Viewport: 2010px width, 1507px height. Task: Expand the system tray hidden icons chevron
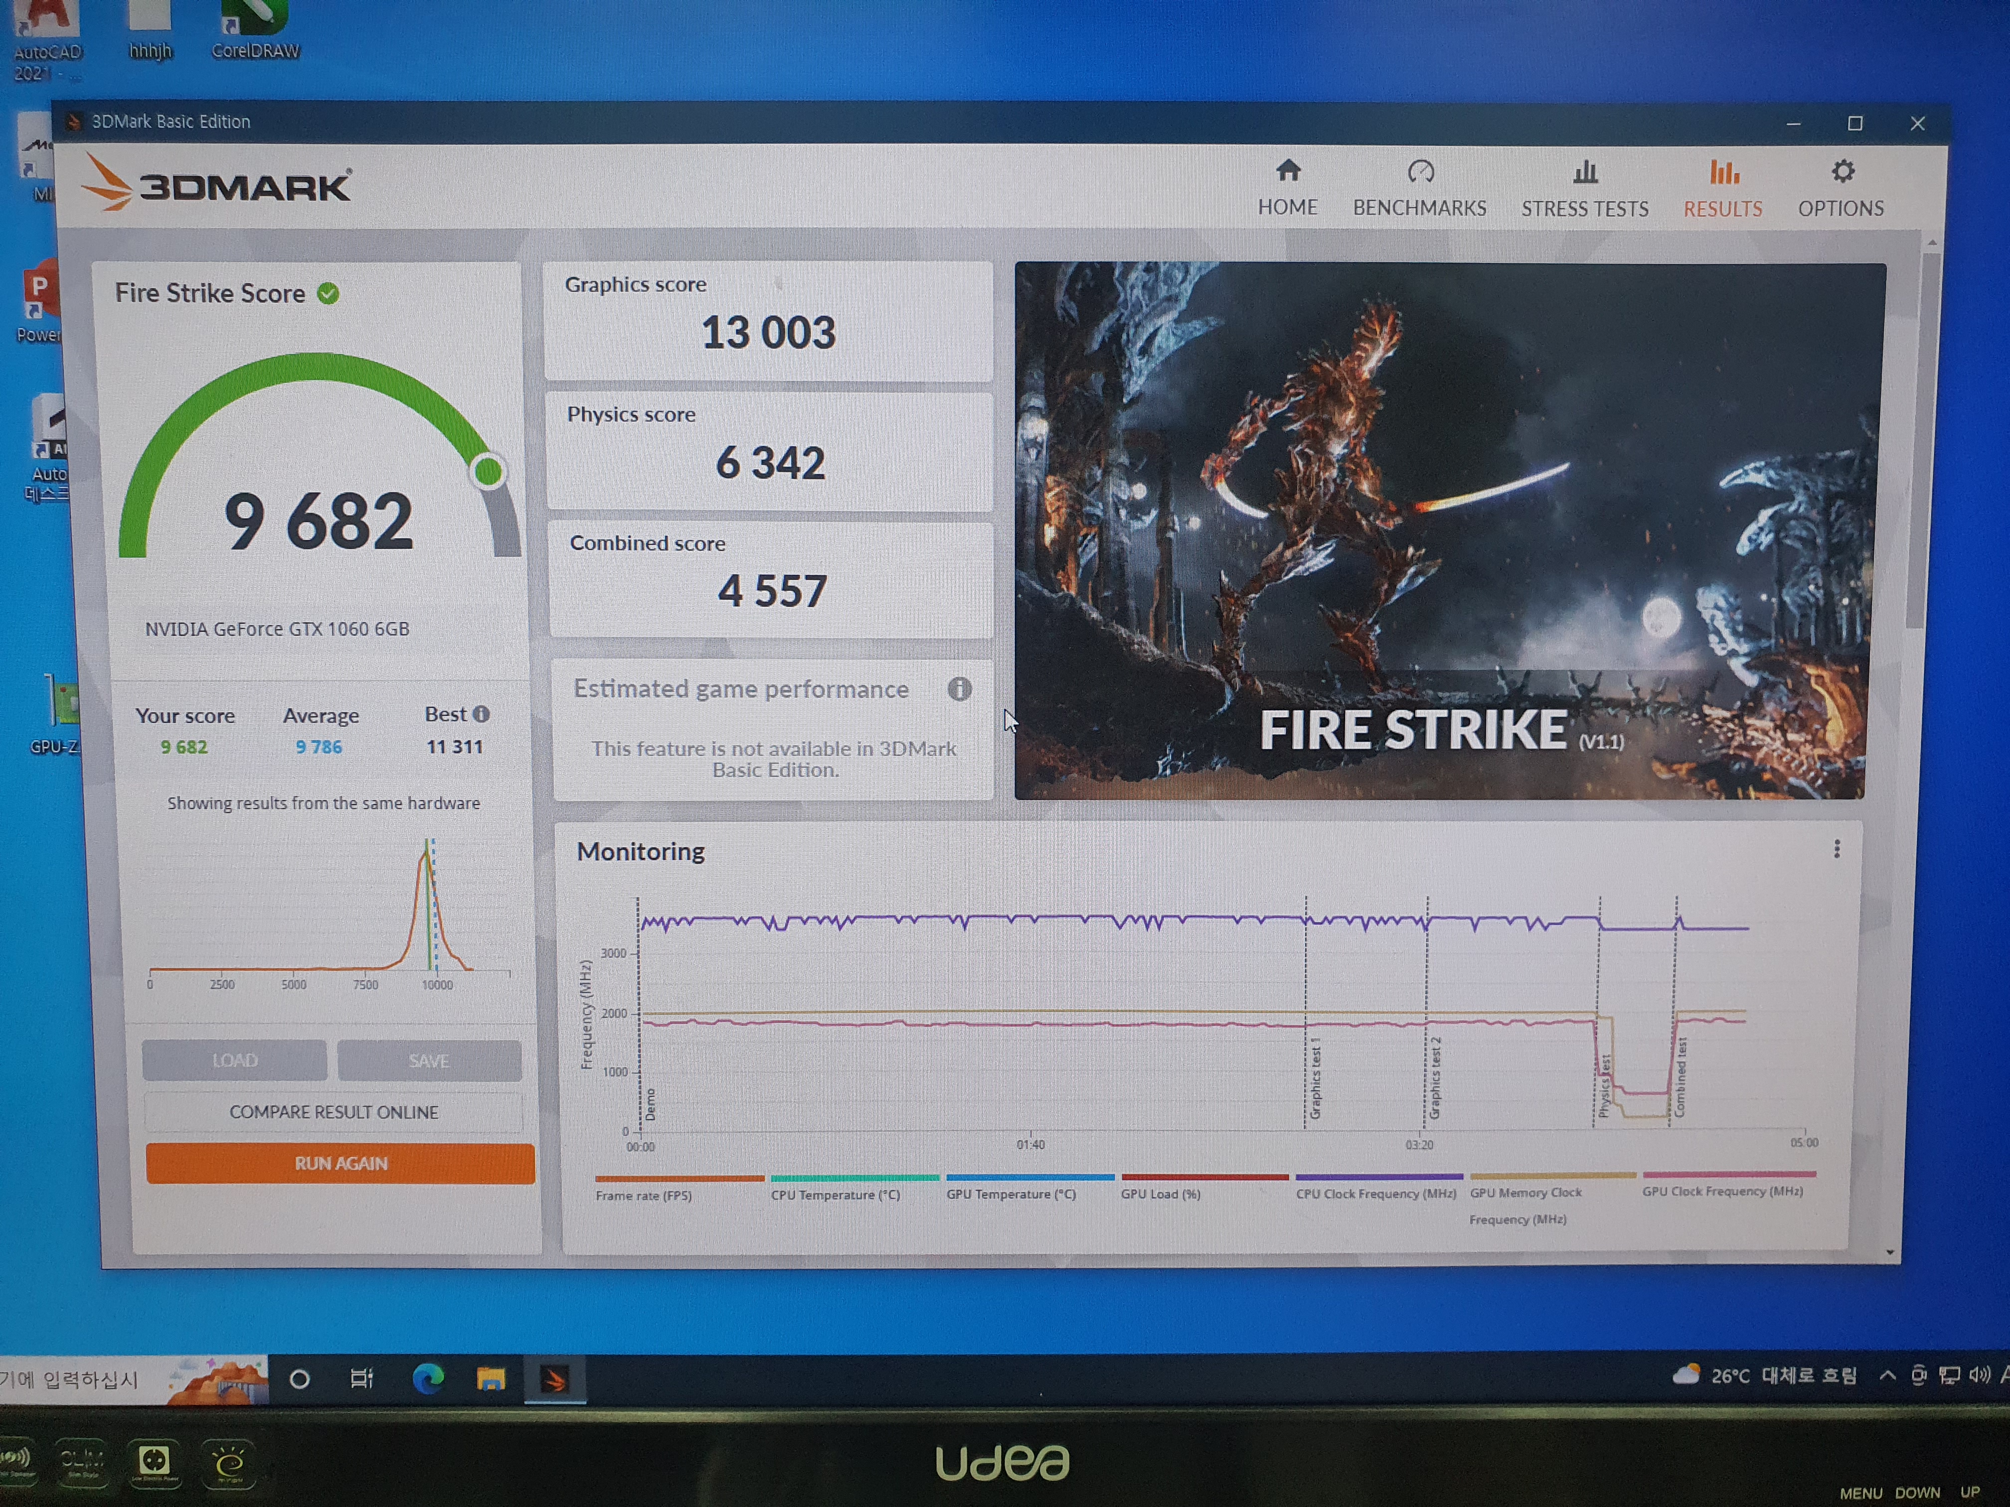pyautogui.click(x=1887, y=1375)
